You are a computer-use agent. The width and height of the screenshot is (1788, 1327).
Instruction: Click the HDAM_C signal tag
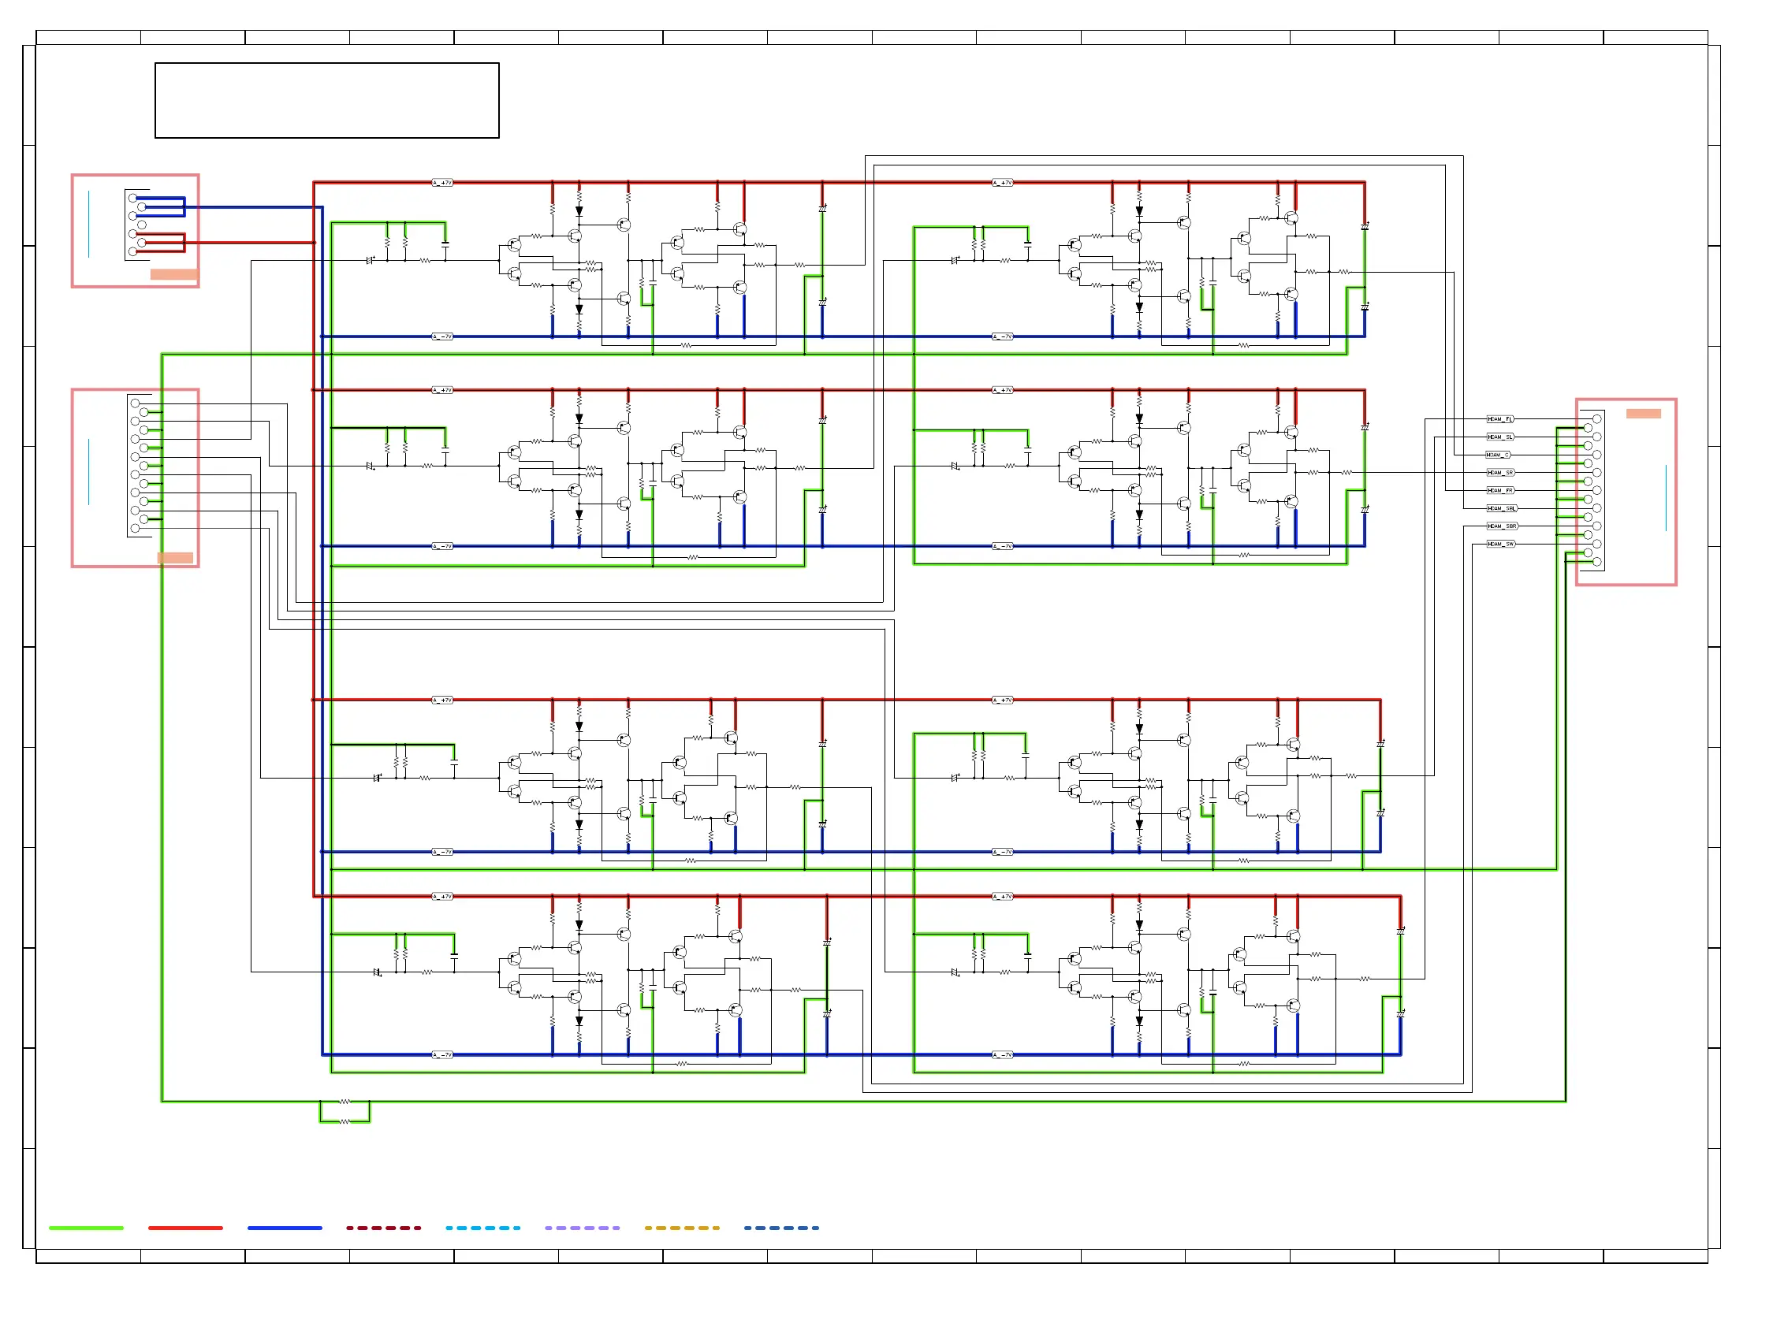point(1497,455)
